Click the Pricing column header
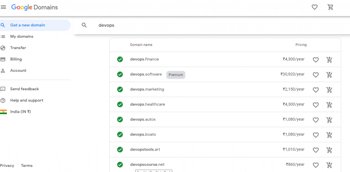The width and height of the screenshot is (350, 172). point(301,45)
